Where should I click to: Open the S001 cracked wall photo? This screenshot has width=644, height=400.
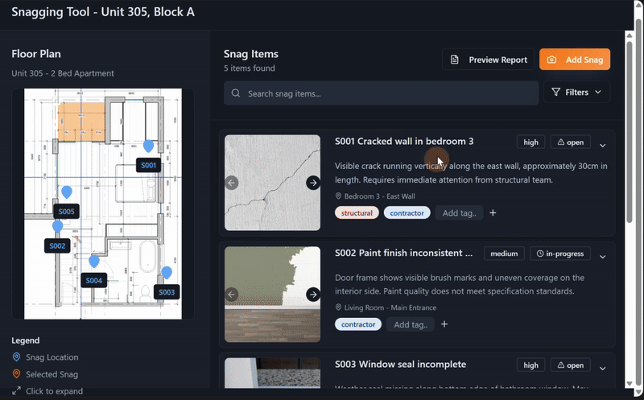[x=272, y=183]
